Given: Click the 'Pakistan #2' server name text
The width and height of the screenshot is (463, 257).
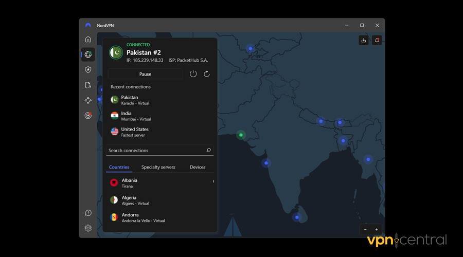Looking at the screenshot, I should coord(144,52).
